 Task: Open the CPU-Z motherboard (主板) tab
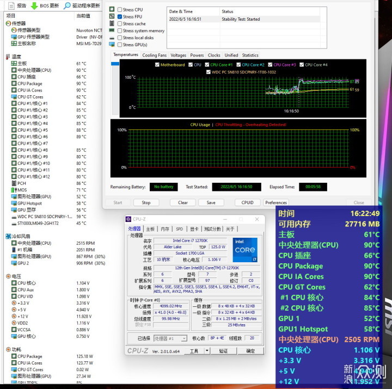click(150, 229)
